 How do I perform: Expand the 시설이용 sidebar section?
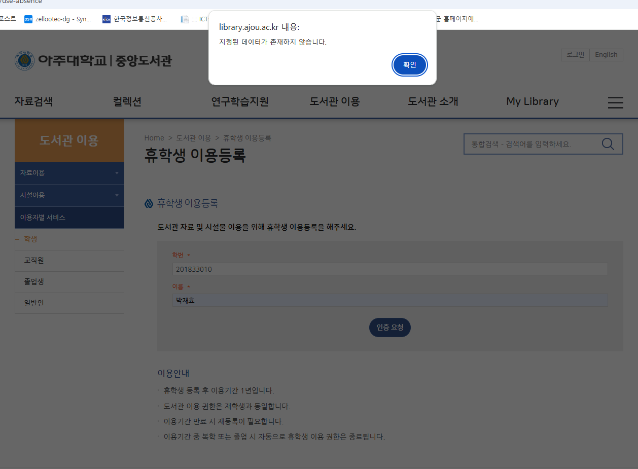pyautogui.click(x=69, y=195)
